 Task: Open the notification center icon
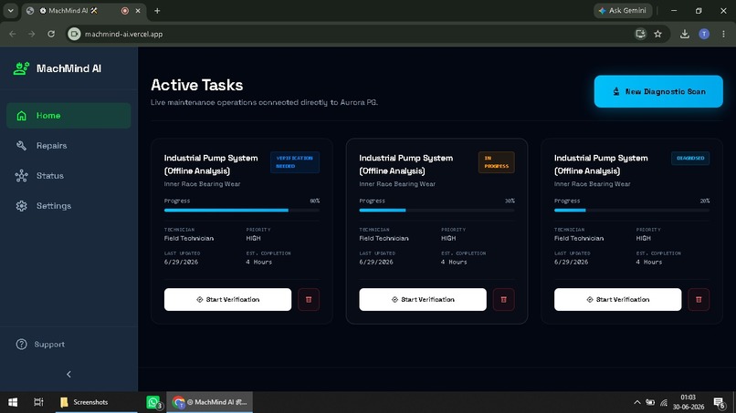[x=719, y=402]
